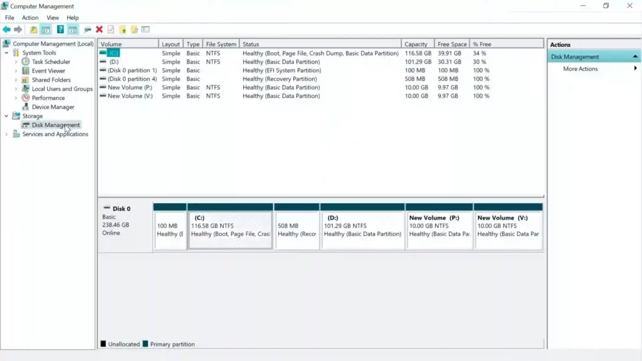
Task: Expand the Performance tree node
Action: point(16,98)
